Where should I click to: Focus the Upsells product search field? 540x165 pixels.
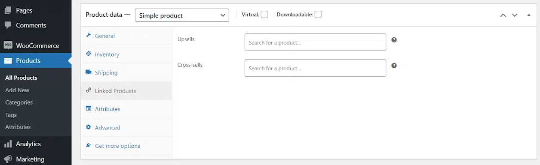tap(315, 42)
